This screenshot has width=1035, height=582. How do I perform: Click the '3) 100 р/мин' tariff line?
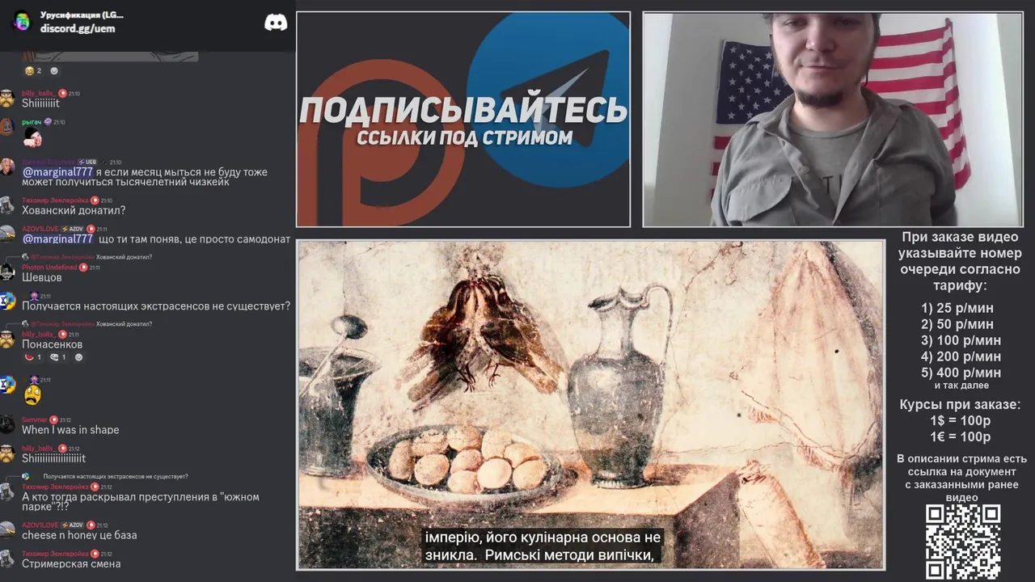click(x=961, y=340)
